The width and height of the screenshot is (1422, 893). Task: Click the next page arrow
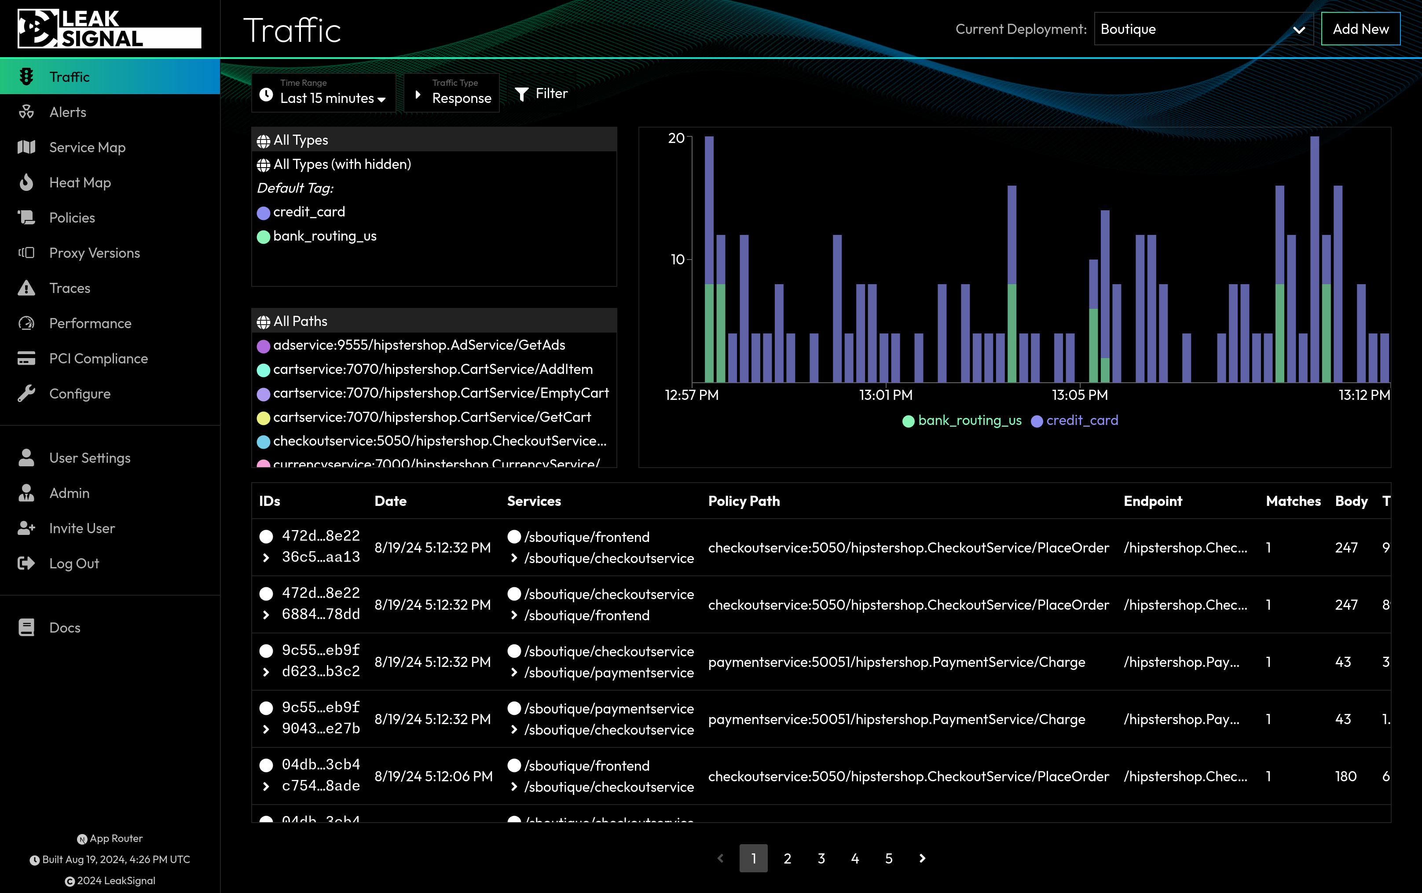(923, 858)
